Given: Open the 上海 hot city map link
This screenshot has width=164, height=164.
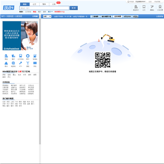Looking at the screenshot, I should click(x=12, y=102).
